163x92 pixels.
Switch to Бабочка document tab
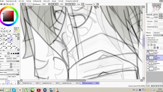pyautogui.click(x=90, y=83)
